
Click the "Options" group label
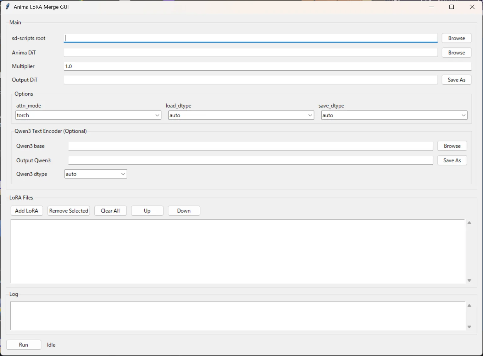(24, 94)
